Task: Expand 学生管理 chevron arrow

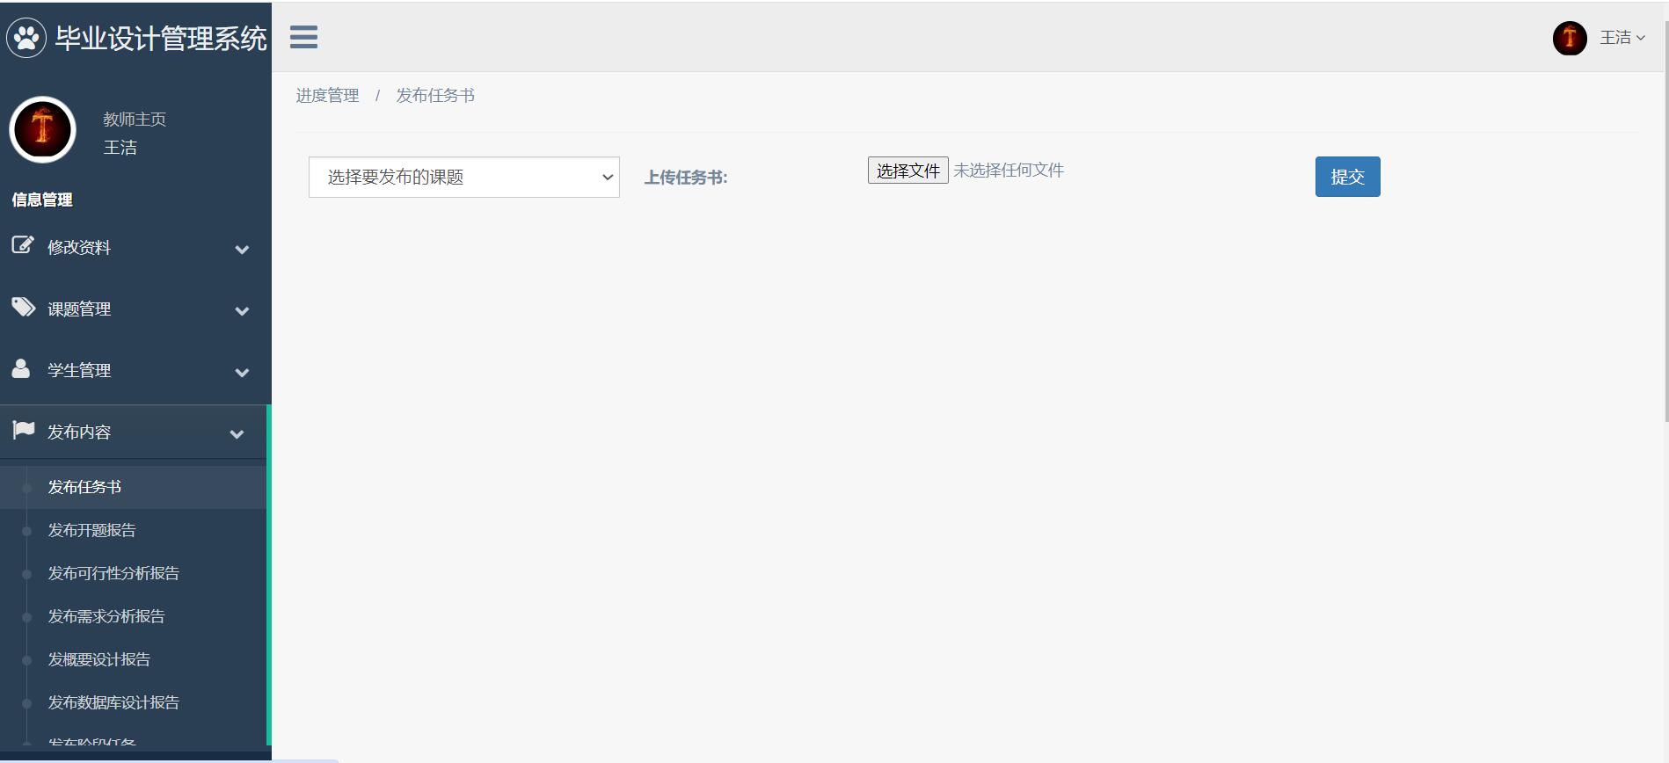Action: 242,373
